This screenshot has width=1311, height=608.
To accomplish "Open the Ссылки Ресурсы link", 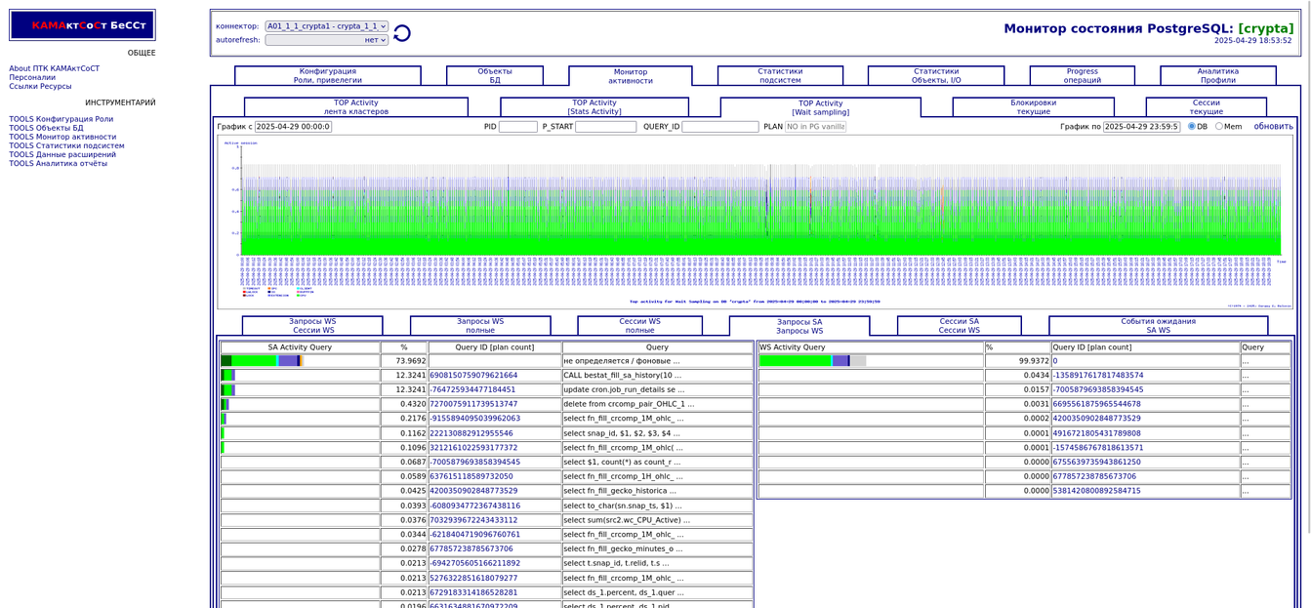I will coord(41,86).
